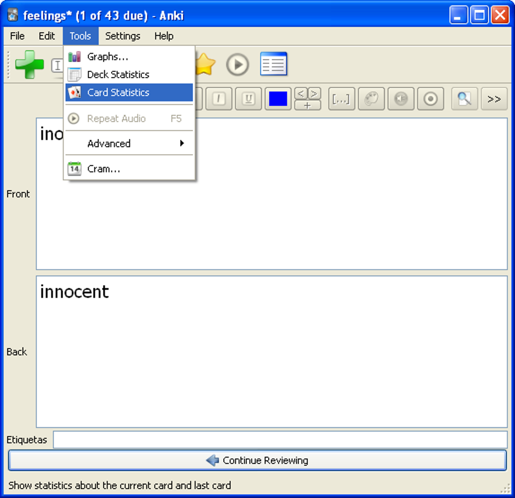Show more toolbar buttons with the chevron
Image resolution: width=515 pixels, height=498 pixels.
(x=494, y=99)
